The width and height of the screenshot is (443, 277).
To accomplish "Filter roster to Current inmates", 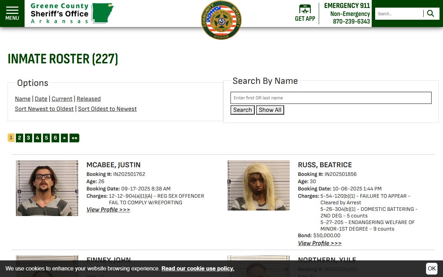I will pos(62,99).
